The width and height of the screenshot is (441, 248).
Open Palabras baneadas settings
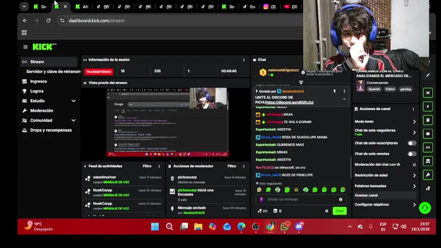click(x=386, y=186)
